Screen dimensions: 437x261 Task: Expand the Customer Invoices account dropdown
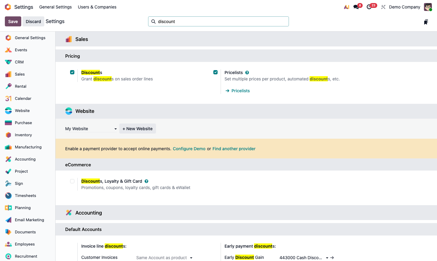[x=164, y=257]
